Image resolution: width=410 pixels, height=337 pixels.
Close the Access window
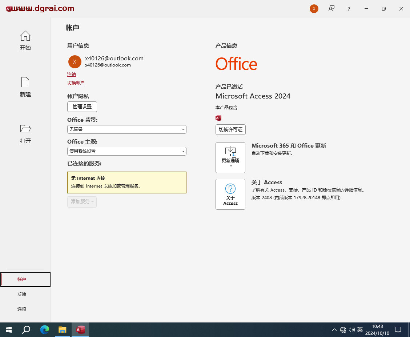pyautogui.click(x=401, y=9)
